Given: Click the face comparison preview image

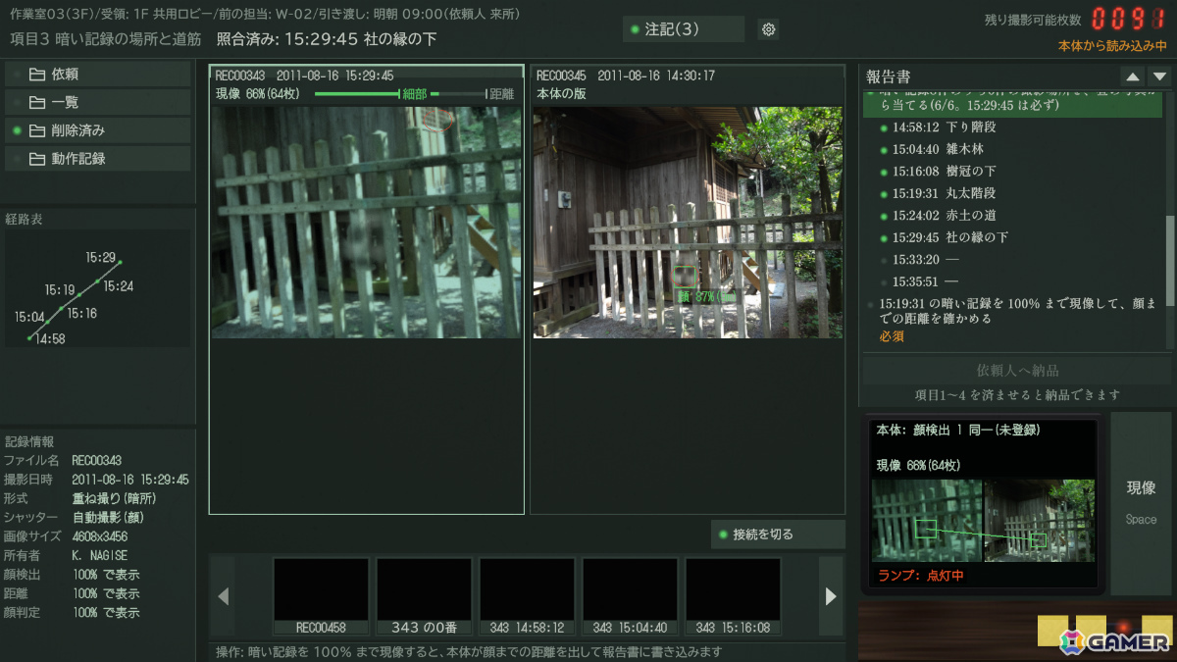Looking at the screenshot, I should [983, 521].
